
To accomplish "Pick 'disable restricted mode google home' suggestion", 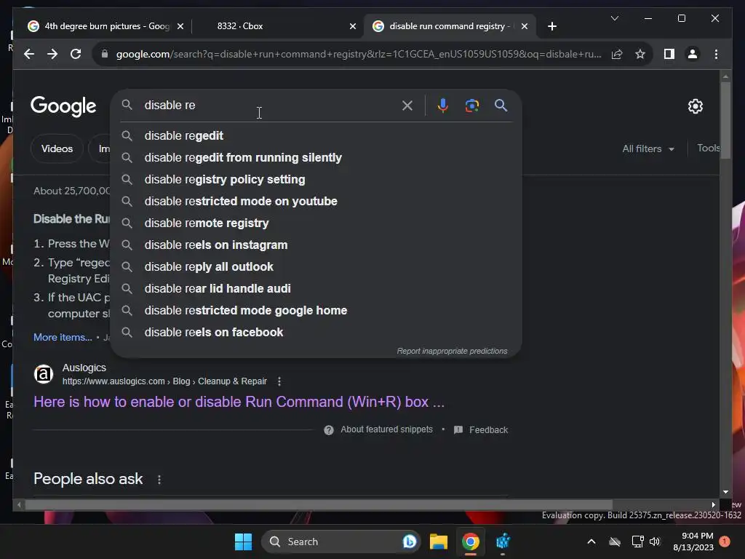I will tap(316, 311).
